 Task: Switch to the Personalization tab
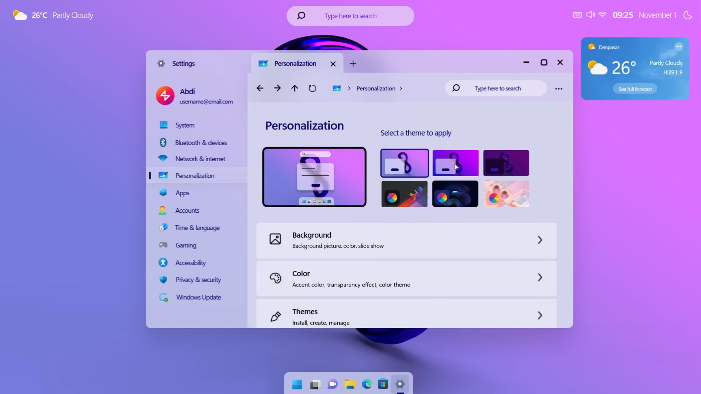coord(296,63)
